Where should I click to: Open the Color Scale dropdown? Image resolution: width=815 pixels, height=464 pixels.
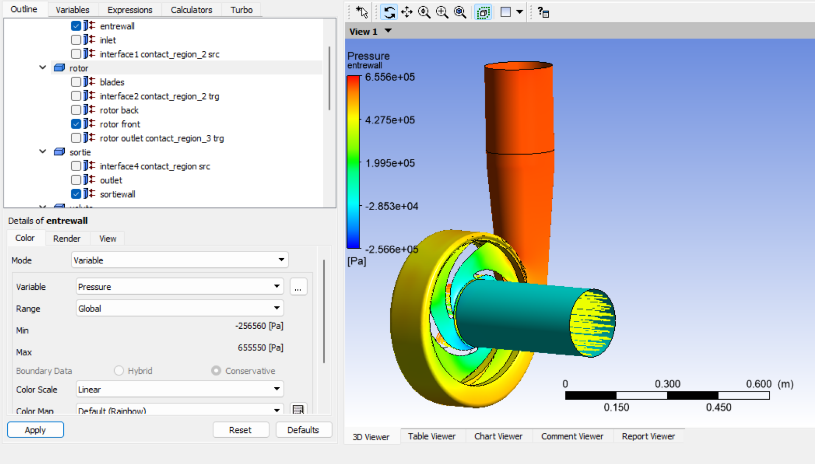179,389
